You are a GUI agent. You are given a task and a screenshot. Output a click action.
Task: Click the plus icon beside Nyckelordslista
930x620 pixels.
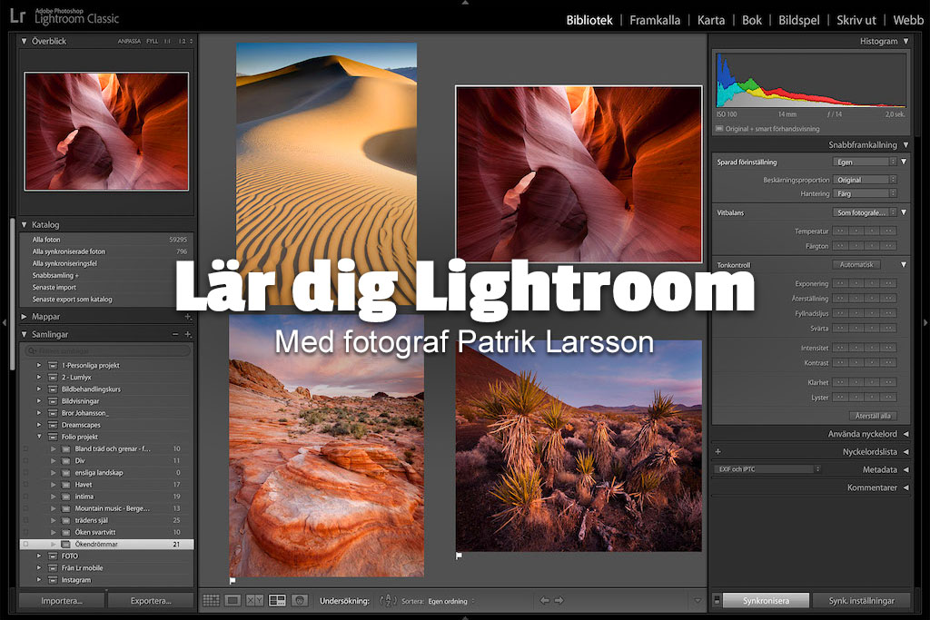718,451
